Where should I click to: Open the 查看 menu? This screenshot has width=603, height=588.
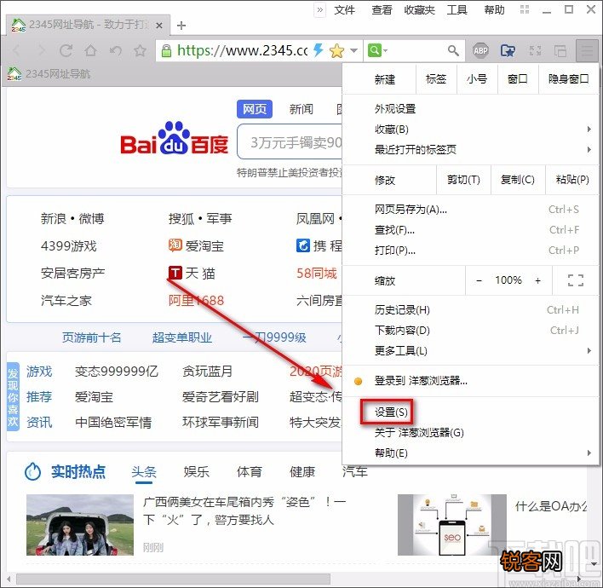click(x=382, y=9)
